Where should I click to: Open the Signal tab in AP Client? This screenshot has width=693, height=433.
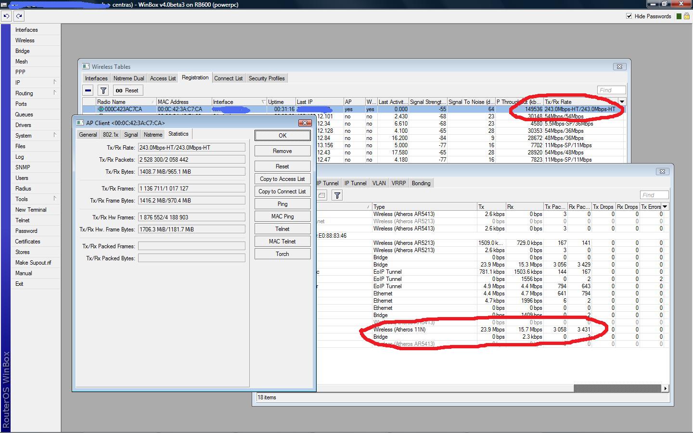(130, 134)
